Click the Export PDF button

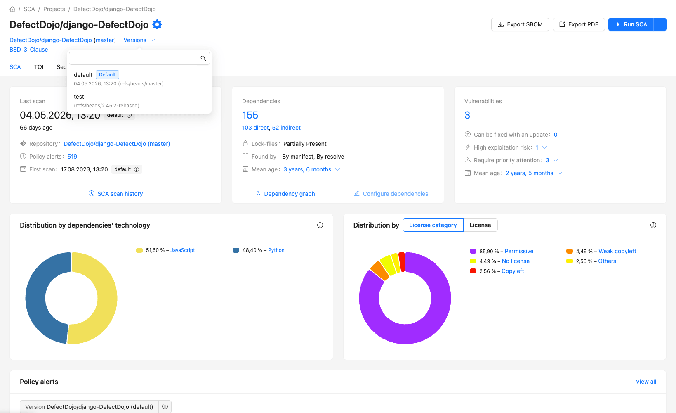[579, 24]
